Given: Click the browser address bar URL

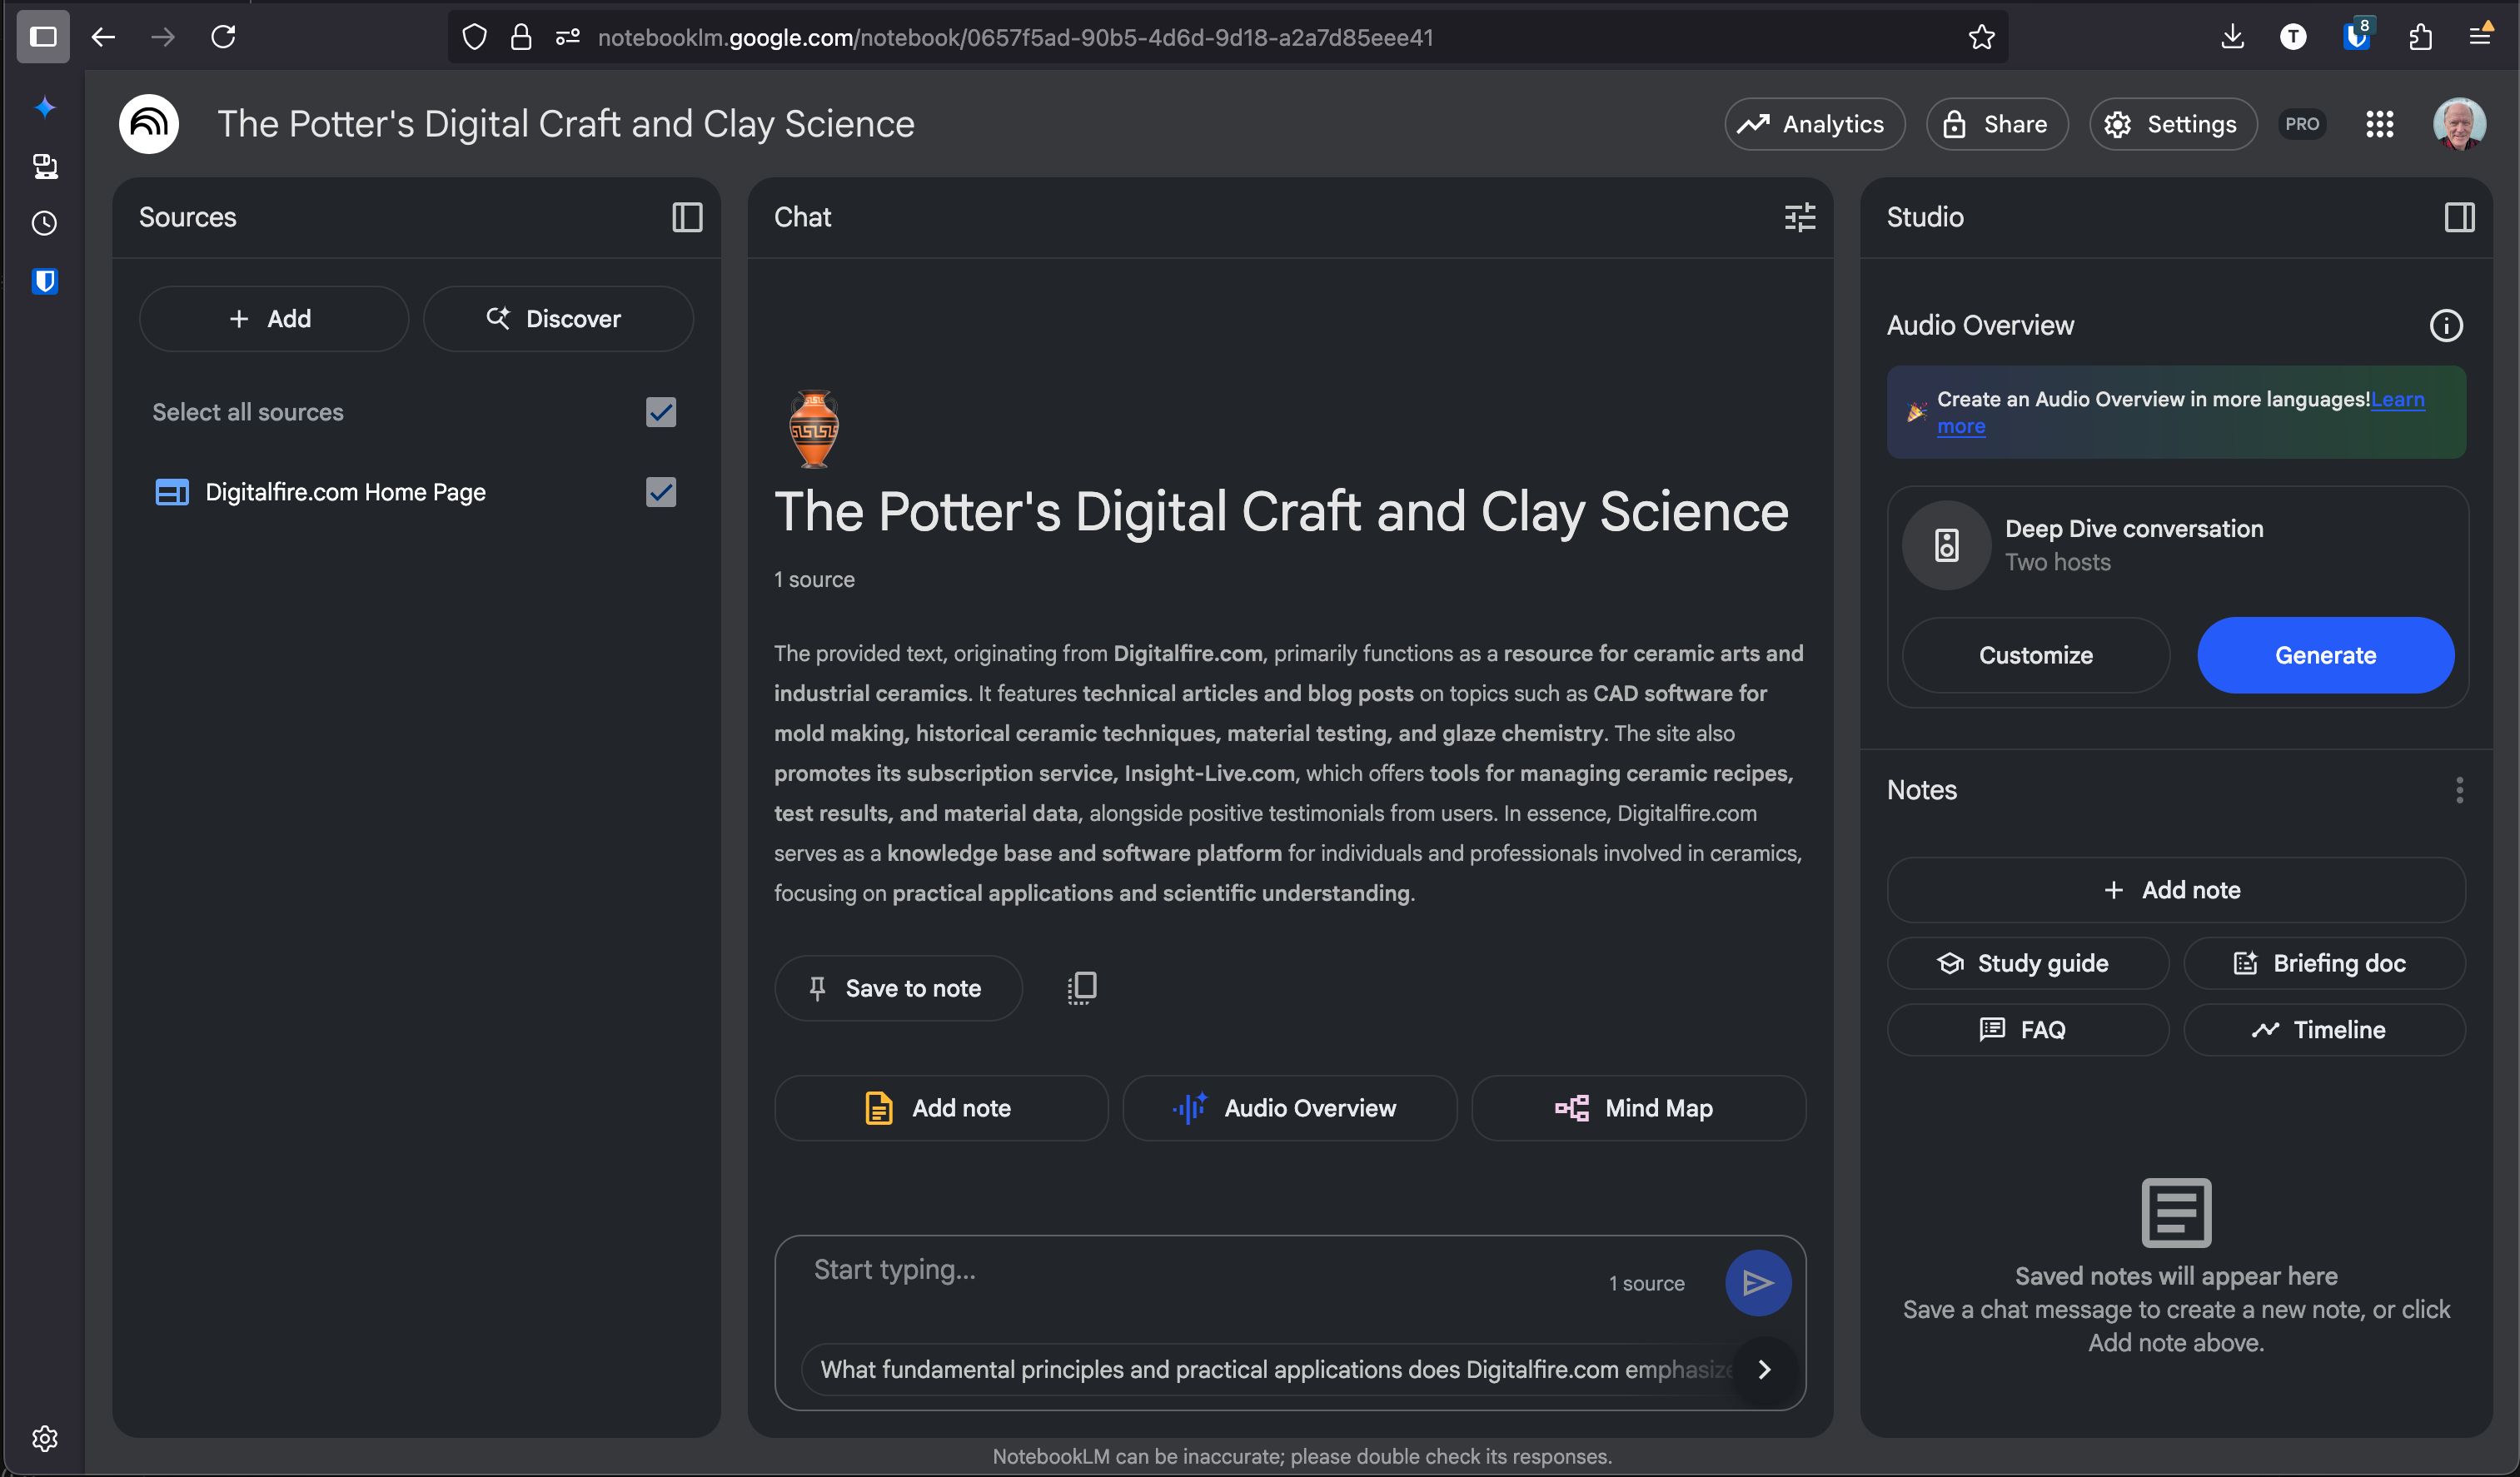Looking at the screenshot, I should pyautogui.click(x=1015, y=37).
